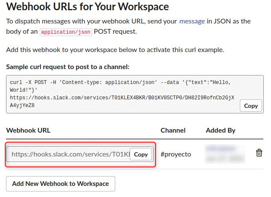Click Add New Webhook to Workspace
Screen dimensions: 271x197
tap(61, 184)
